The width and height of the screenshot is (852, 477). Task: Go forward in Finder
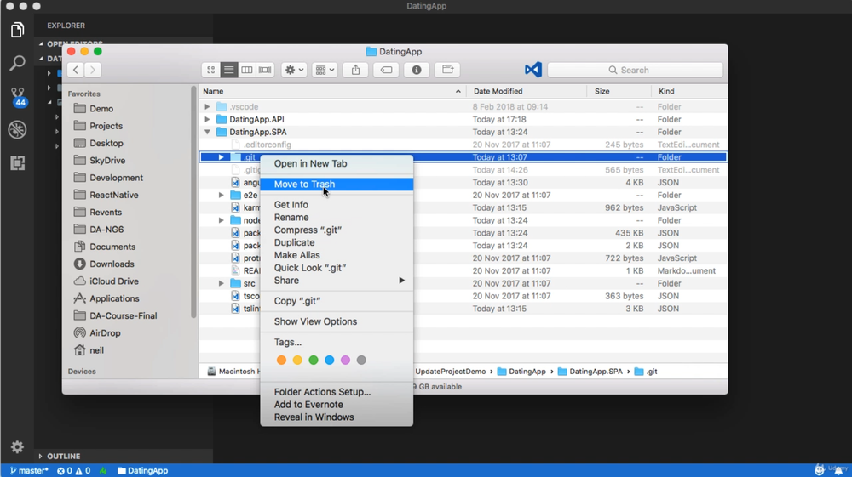click(93, 70)
